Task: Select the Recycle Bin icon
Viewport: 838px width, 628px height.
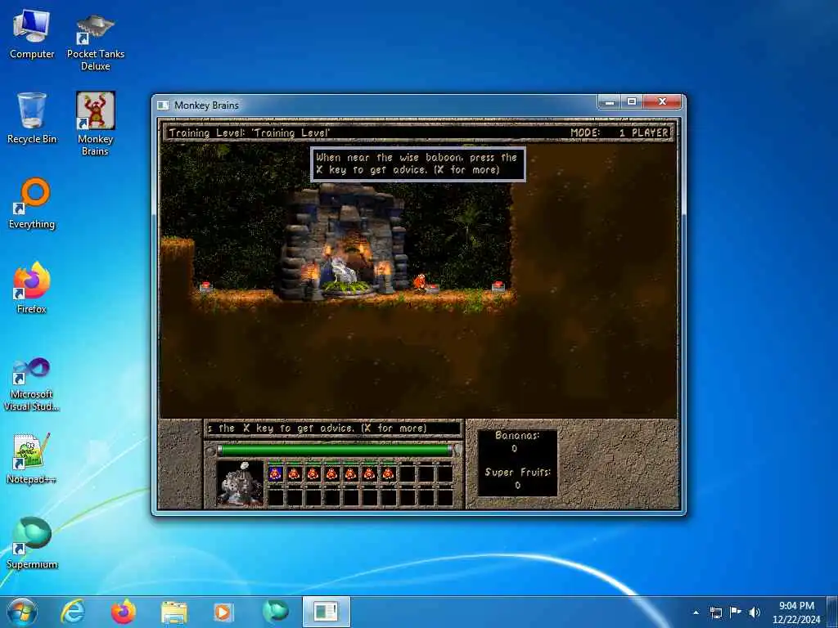Action: tap(32, 119)
